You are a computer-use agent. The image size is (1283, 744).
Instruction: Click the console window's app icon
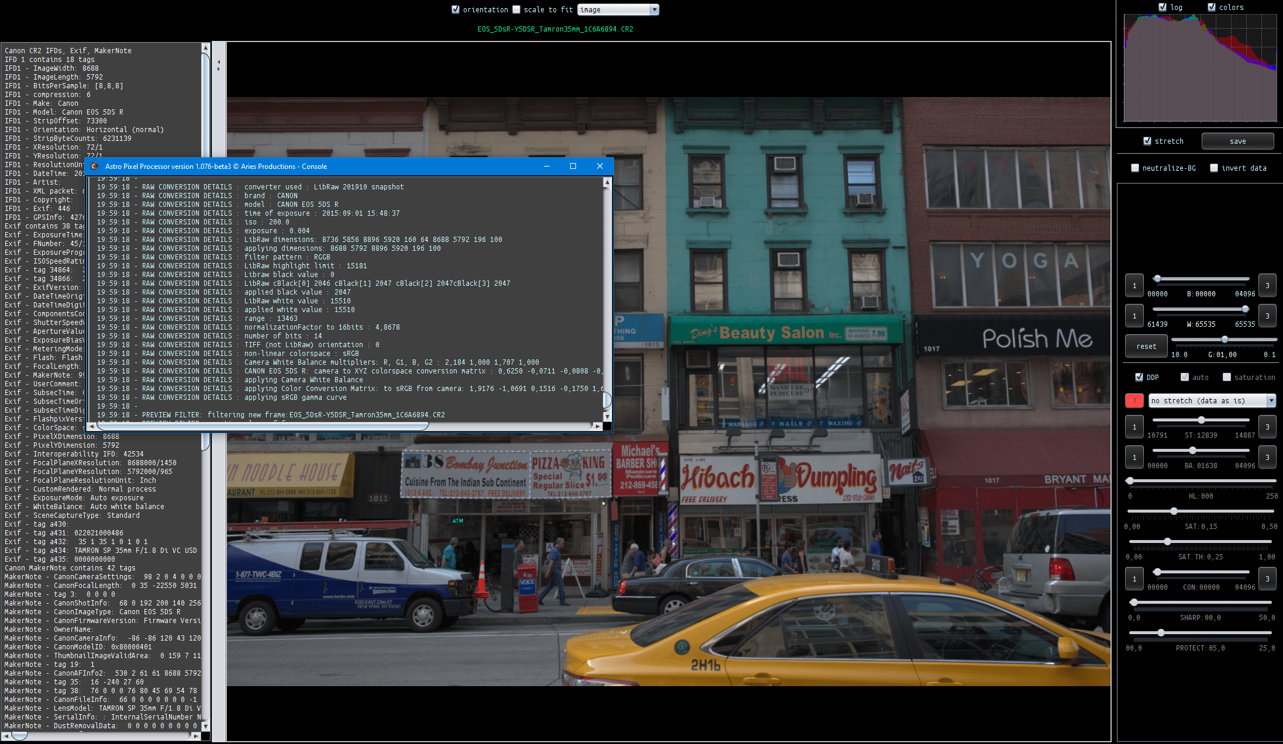pos(94,167)
